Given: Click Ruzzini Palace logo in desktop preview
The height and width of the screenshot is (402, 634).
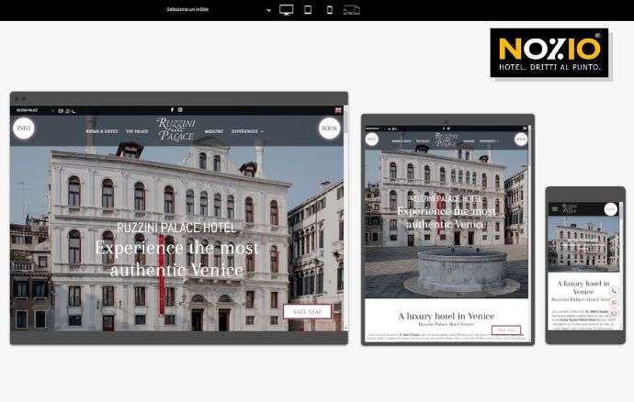Looking at the screenshot, I should point(175,129).
